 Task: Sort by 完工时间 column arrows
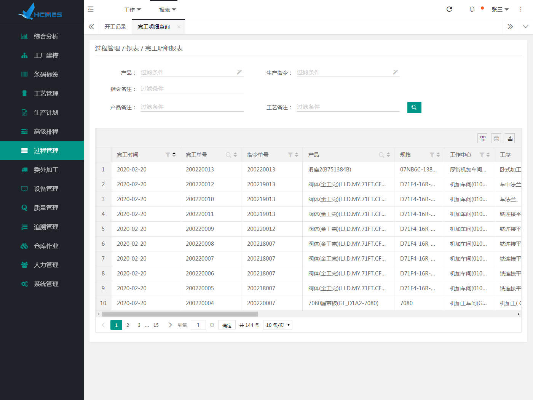coord(174,155)
